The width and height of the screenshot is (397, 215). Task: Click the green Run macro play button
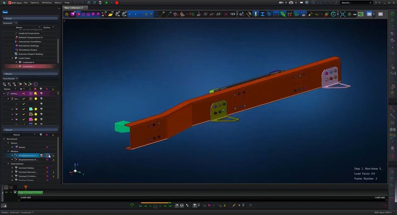coord(107,3)
